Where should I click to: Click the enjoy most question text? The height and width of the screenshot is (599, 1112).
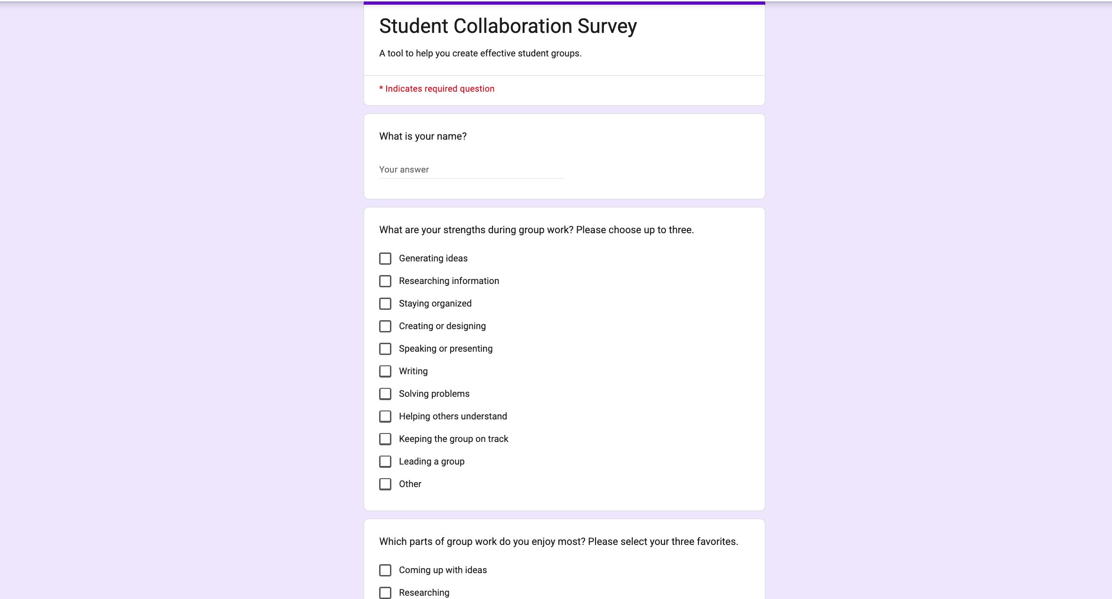(x=558, y=542)
